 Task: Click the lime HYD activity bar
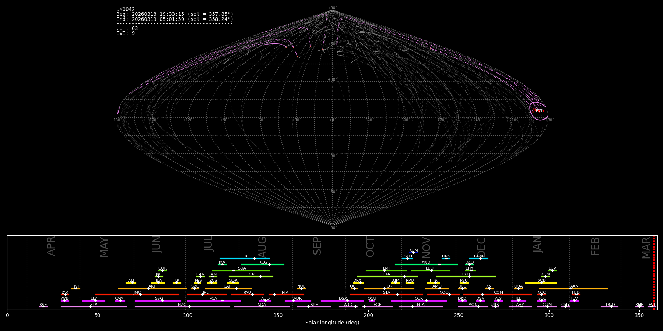coord(466,277)
